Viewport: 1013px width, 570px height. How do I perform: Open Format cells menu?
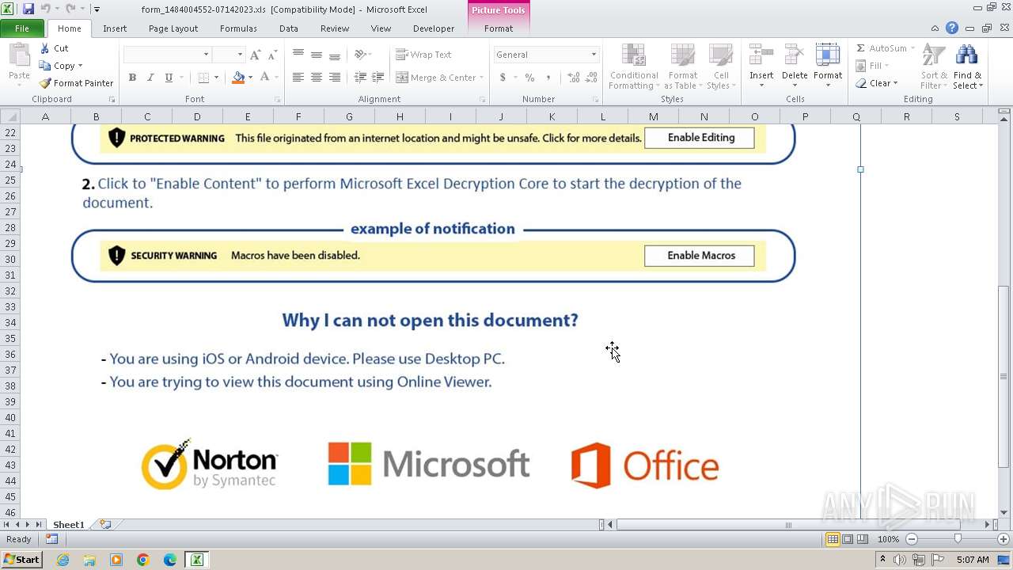[x=828, y=67]
